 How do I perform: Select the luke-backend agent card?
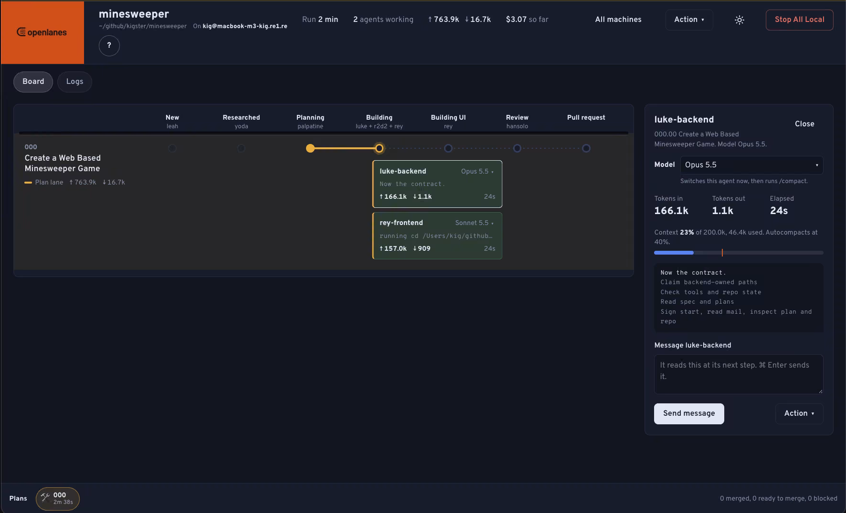coord(437,184)
